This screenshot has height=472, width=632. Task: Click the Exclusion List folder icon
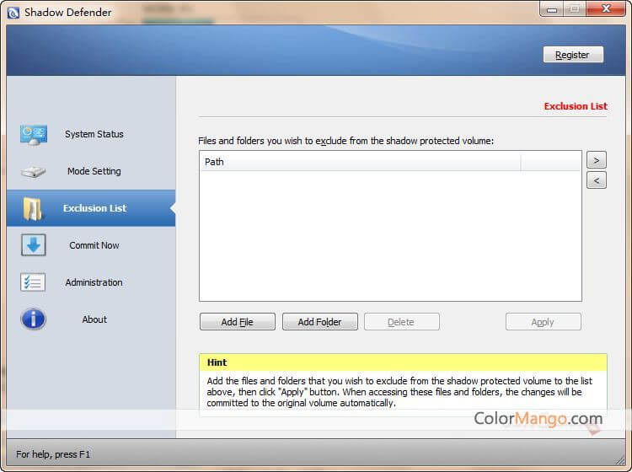point(32,209)
